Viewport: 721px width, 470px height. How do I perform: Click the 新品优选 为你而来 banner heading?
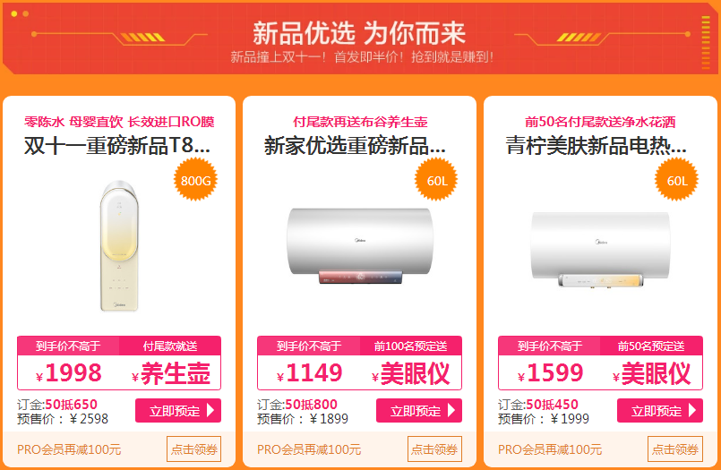pos(359,32)
